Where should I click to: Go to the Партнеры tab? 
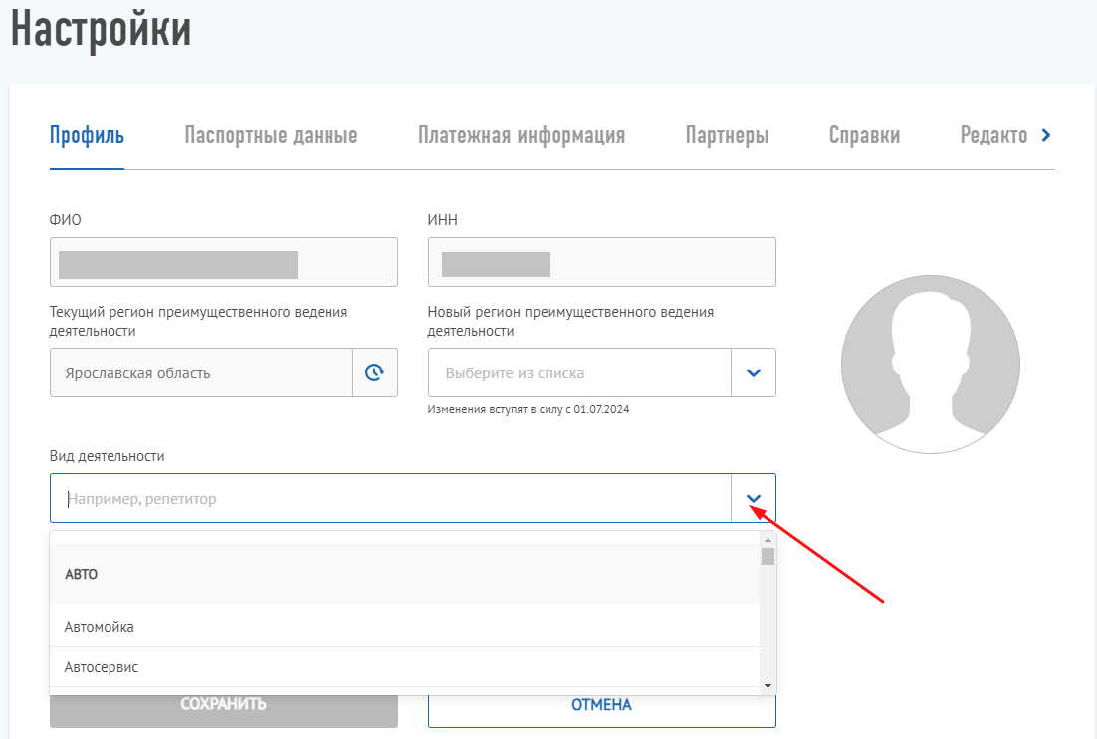coord(727,136)
